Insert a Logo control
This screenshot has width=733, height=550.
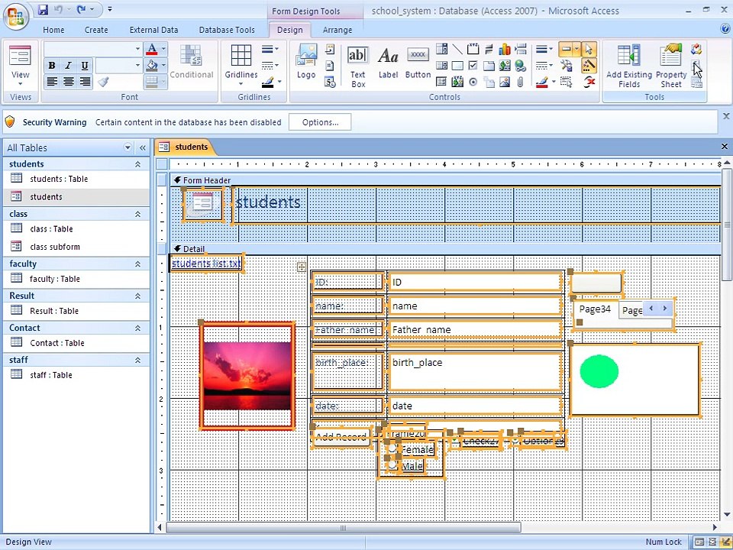point(306,61)
